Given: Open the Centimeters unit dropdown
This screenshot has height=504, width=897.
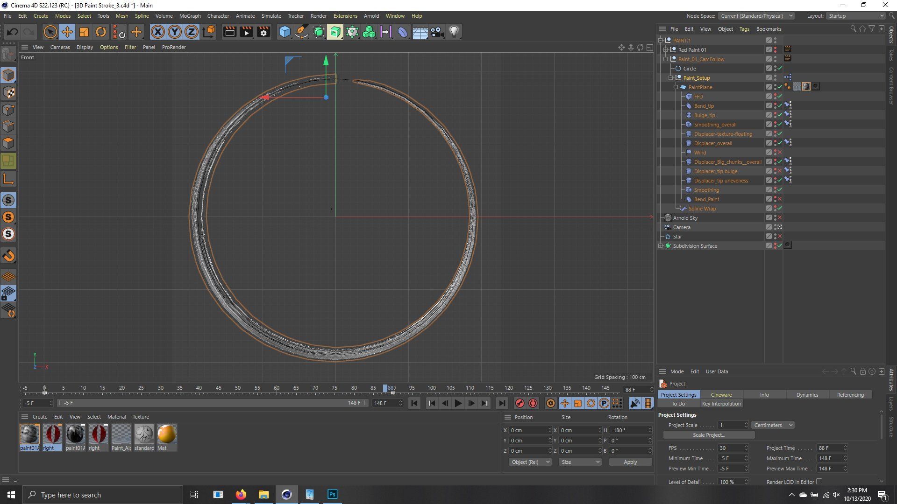Looking at the screenshot, I should click(773, 425).
